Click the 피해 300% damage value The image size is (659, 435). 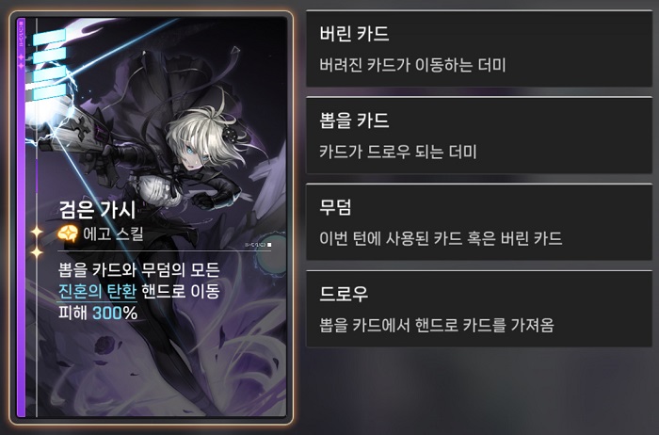(x=98, y=314)
